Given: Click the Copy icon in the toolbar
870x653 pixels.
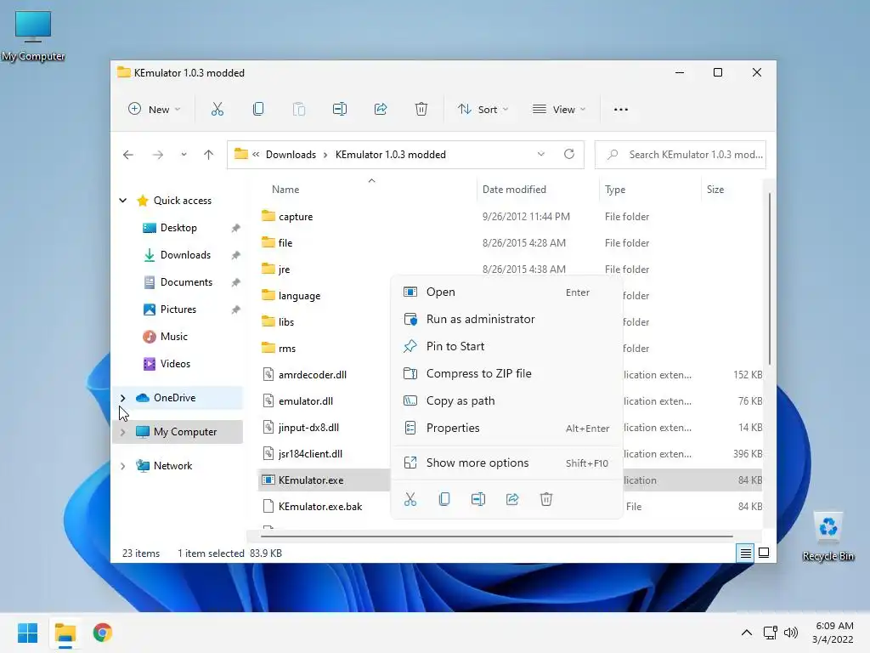Looking at the screenshot, I should coord(258,110).
